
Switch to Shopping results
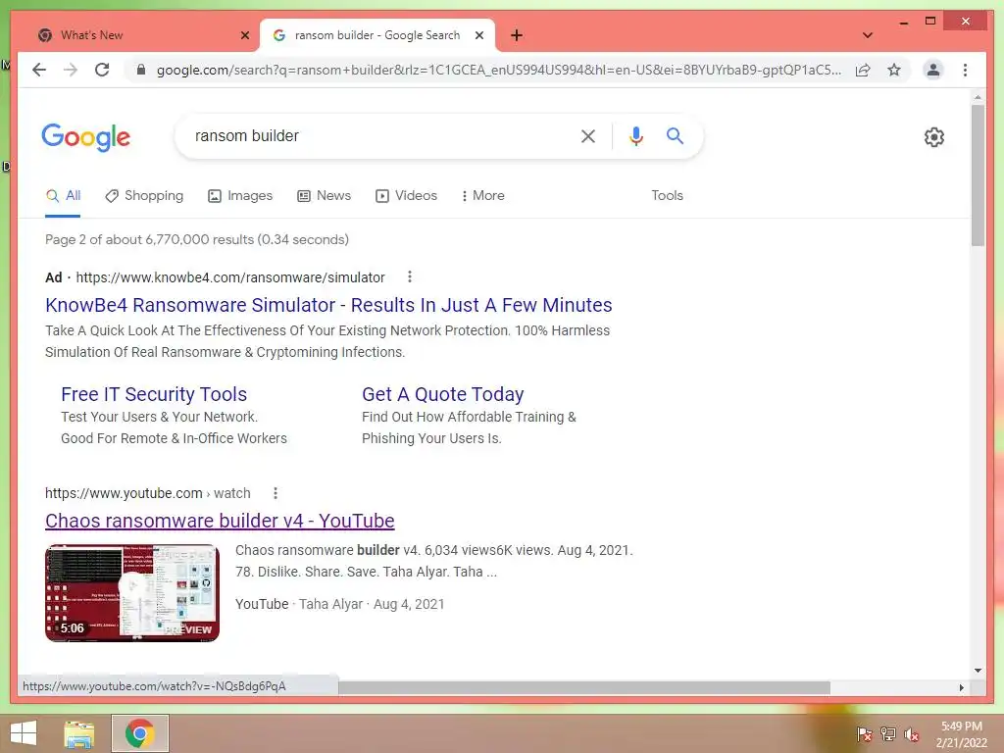coord(144,195)
